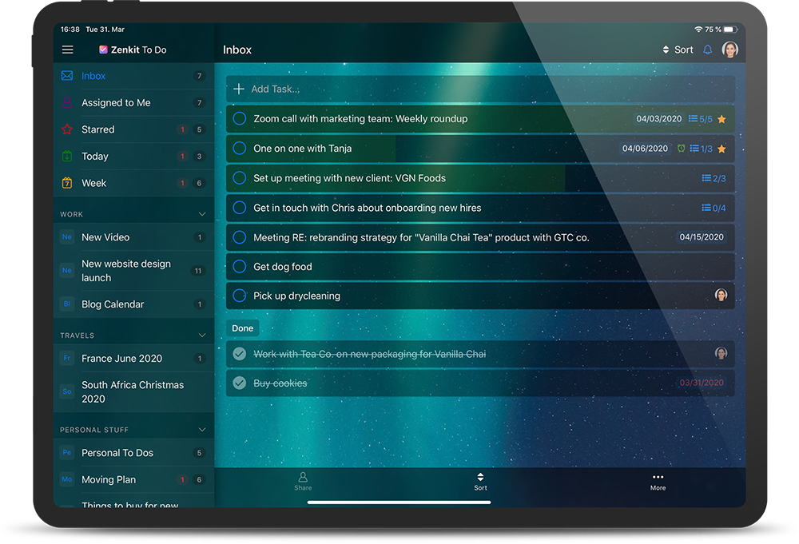Open the New Video list label

click(105, 237)
